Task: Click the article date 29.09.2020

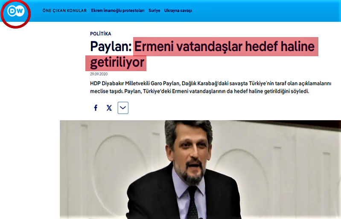Action: click(x=98, y=74)
